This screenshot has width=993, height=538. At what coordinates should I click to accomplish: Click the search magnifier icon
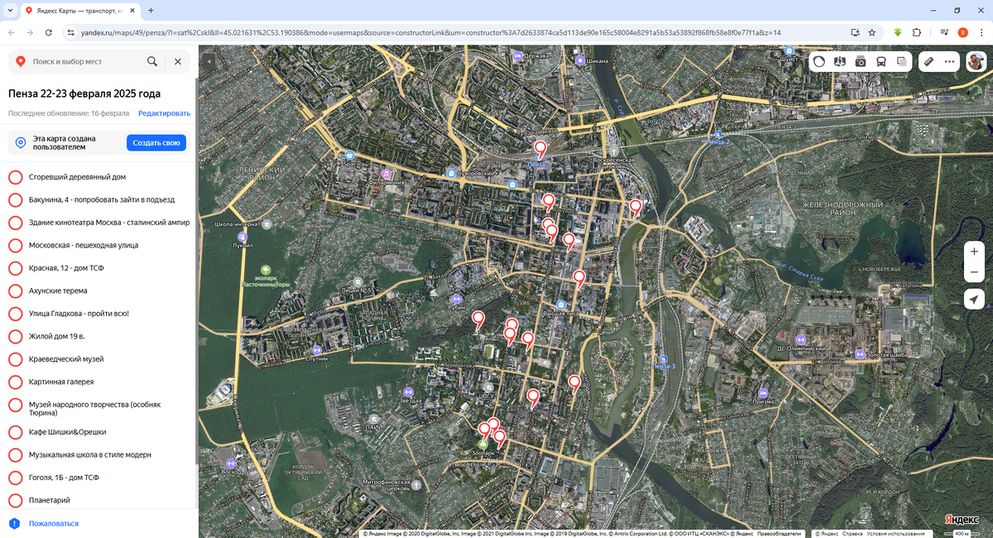tap(152, 61)
